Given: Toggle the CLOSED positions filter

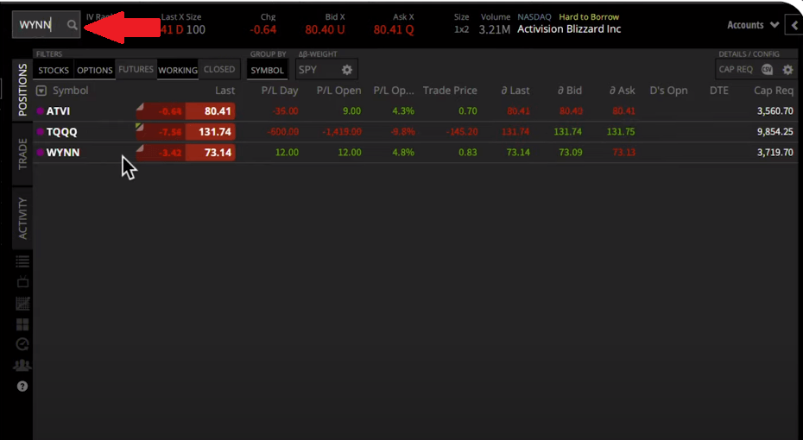Looking at the screenshot, I should pyautogui.click(x=219, y=70).
